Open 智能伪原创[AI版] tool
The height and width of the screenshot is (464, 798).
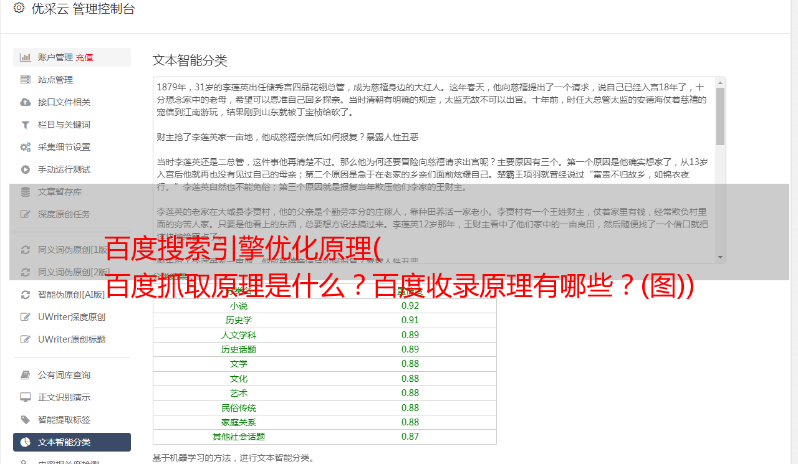click(x=72, y=295)
